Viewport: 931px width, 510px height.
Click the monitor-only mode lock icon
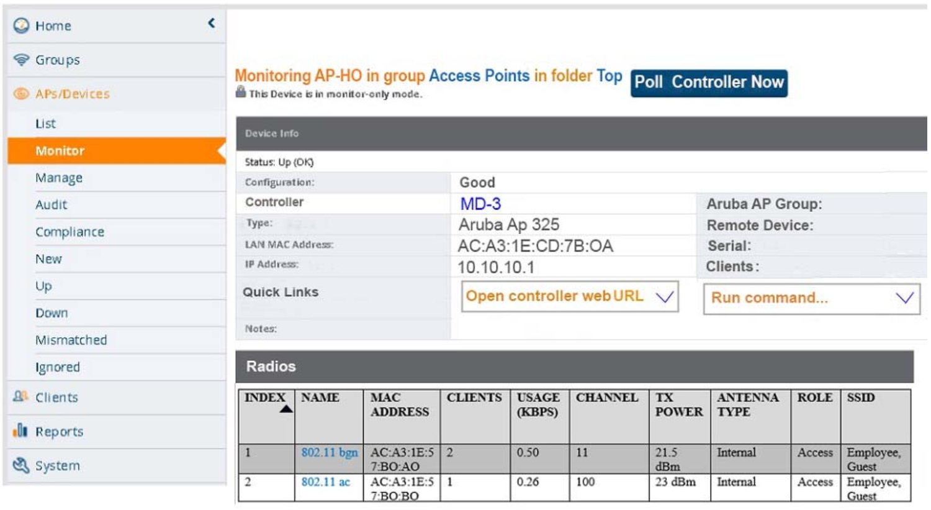tap(241, 93)
